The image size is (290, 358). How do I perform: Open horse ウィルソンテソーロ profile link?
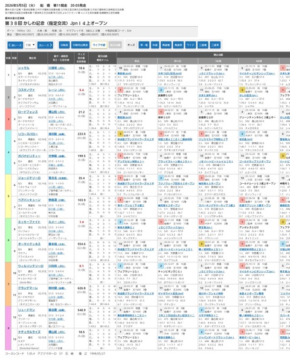[31, 266]
